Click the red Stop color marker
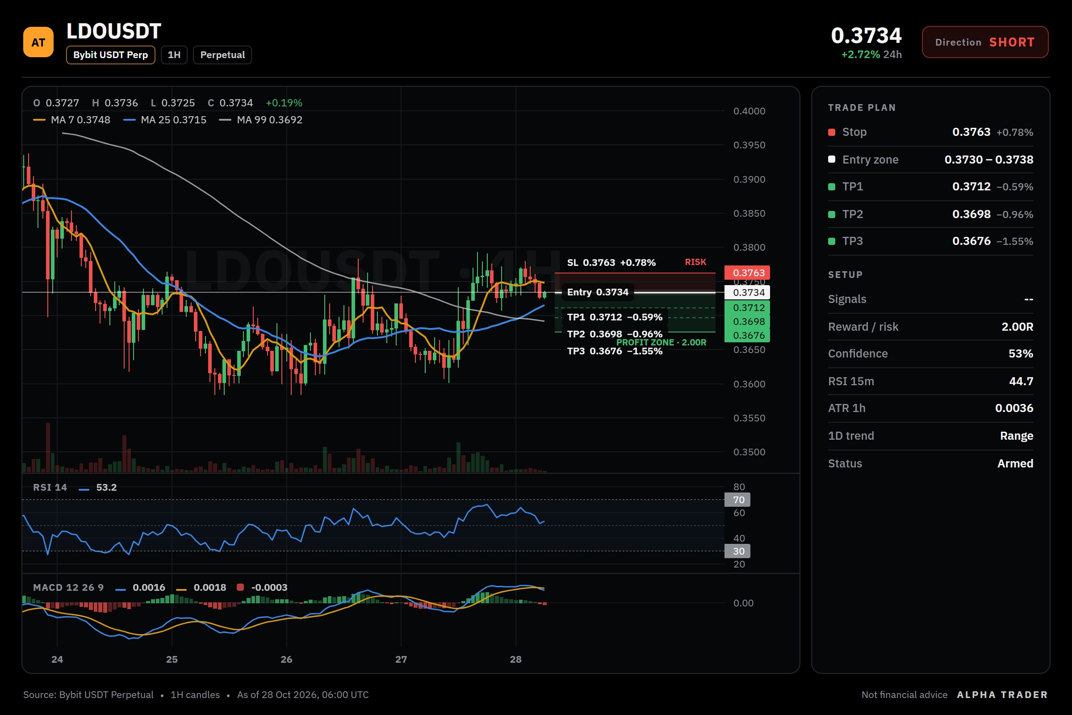 832,132
